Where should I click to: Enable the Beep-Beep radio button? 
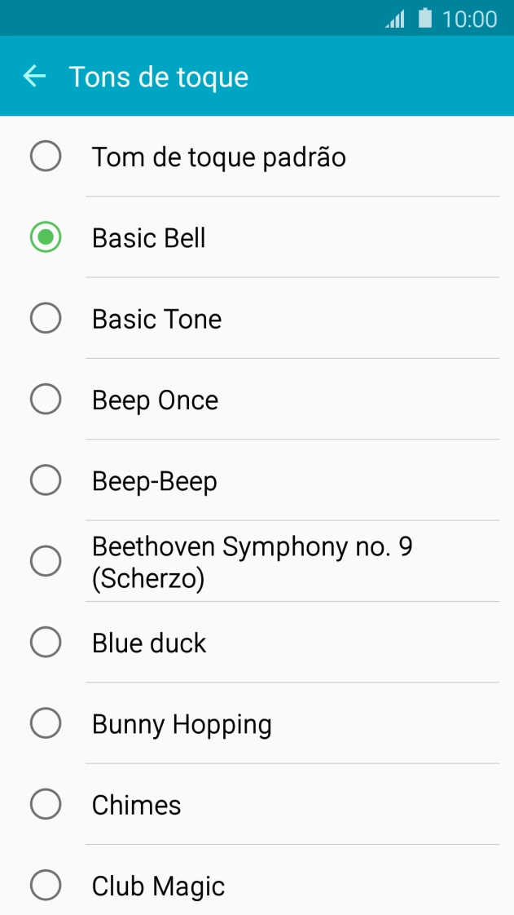pos(46,480)
